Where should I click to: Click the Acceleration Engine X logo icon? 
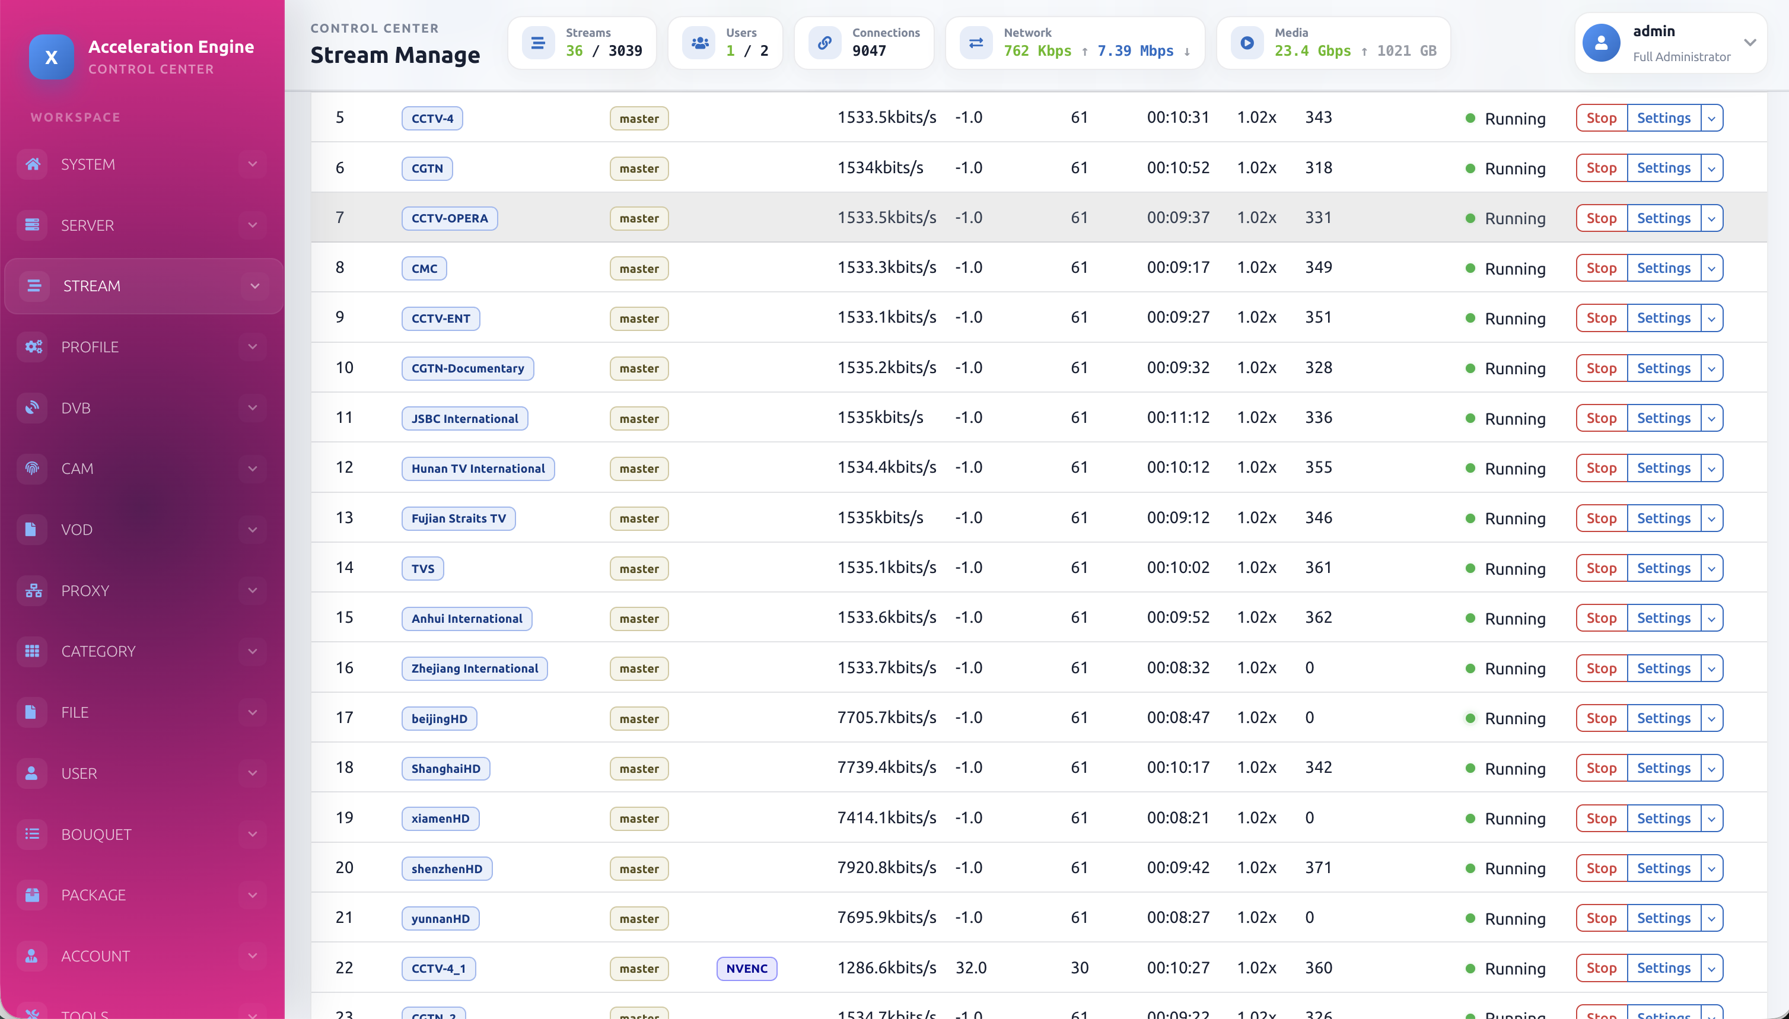51,58
